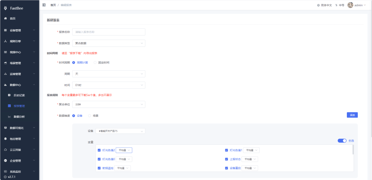Open the 规则引擎 menu item

(x=19, y=41)
